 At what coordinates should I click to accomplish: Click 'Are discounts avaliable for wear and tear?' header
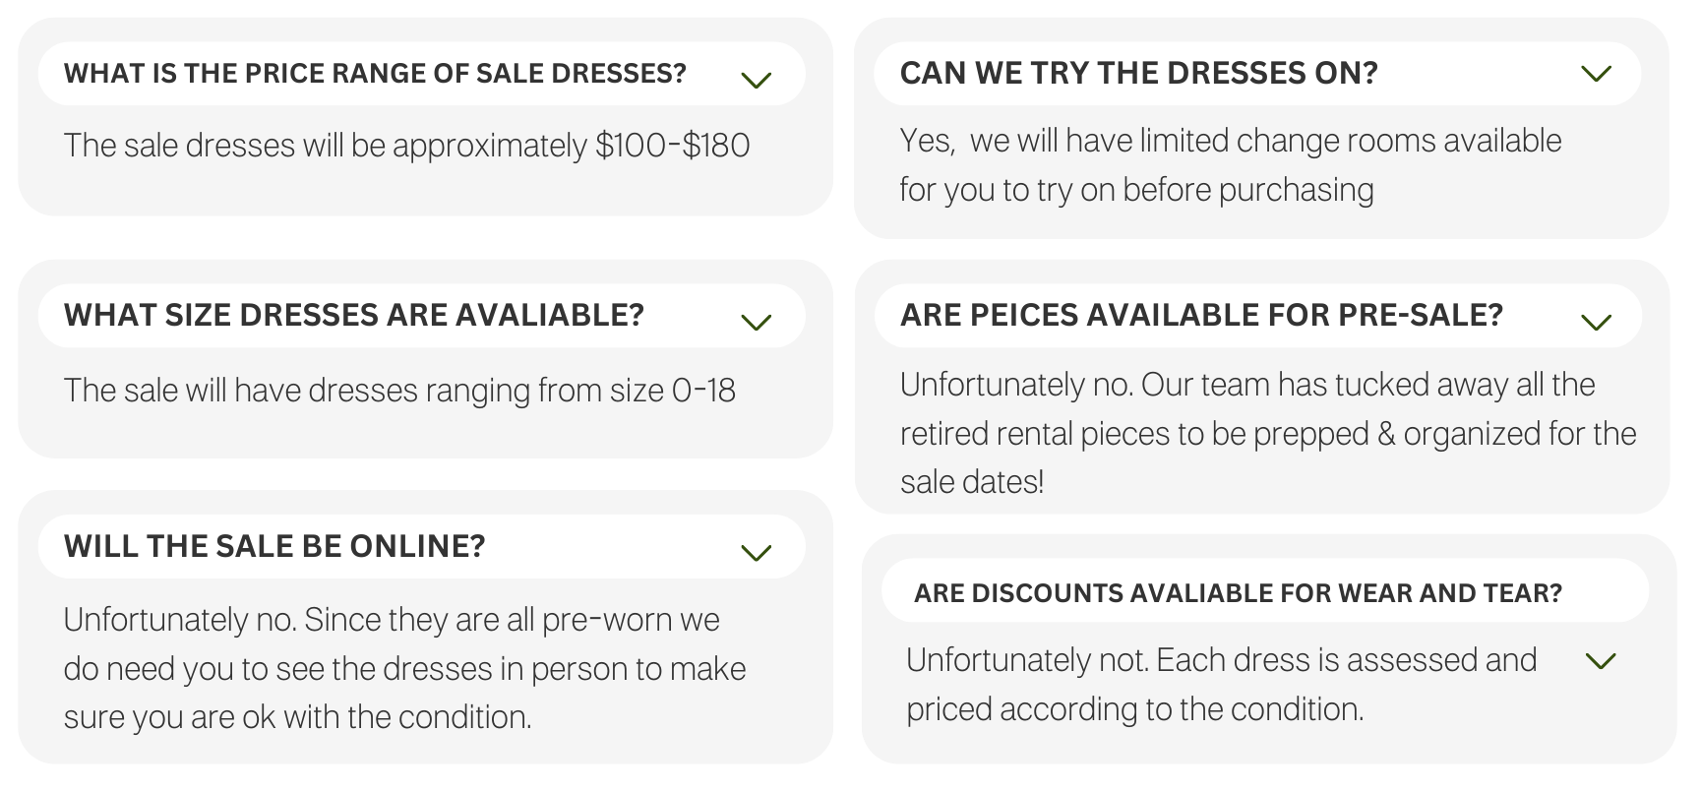click(1265, 591)
